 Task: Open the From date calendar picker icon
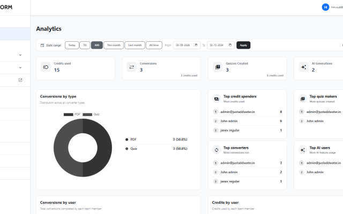196,45
